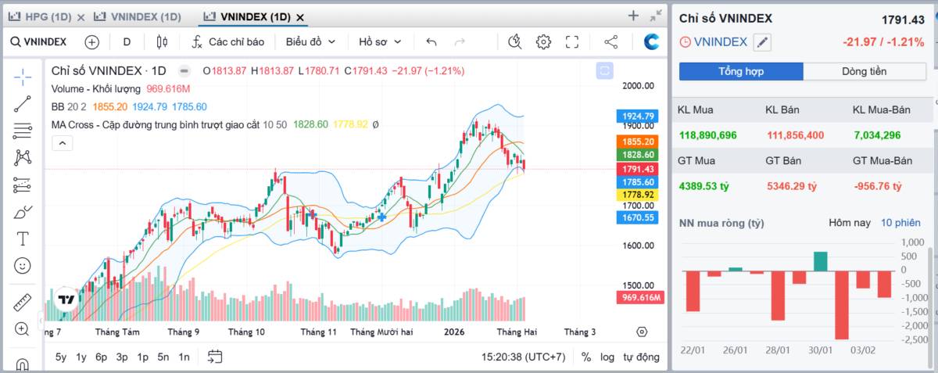
Task: Click the VNINDEX link in side panel
Action: [x=720, y=42]
